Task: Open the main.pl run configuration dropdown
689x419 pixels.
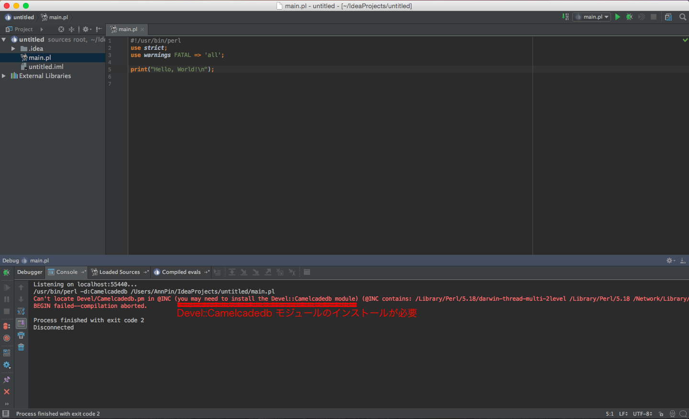Action: point(592,17)
